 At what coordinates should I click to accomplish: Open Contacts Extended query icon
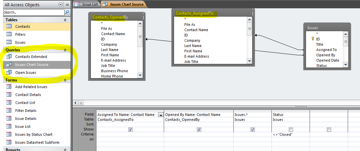click(9, 57)
